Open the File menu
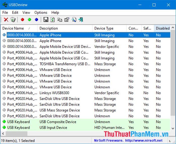The image size is (176, 144). (x=5, y=13)
